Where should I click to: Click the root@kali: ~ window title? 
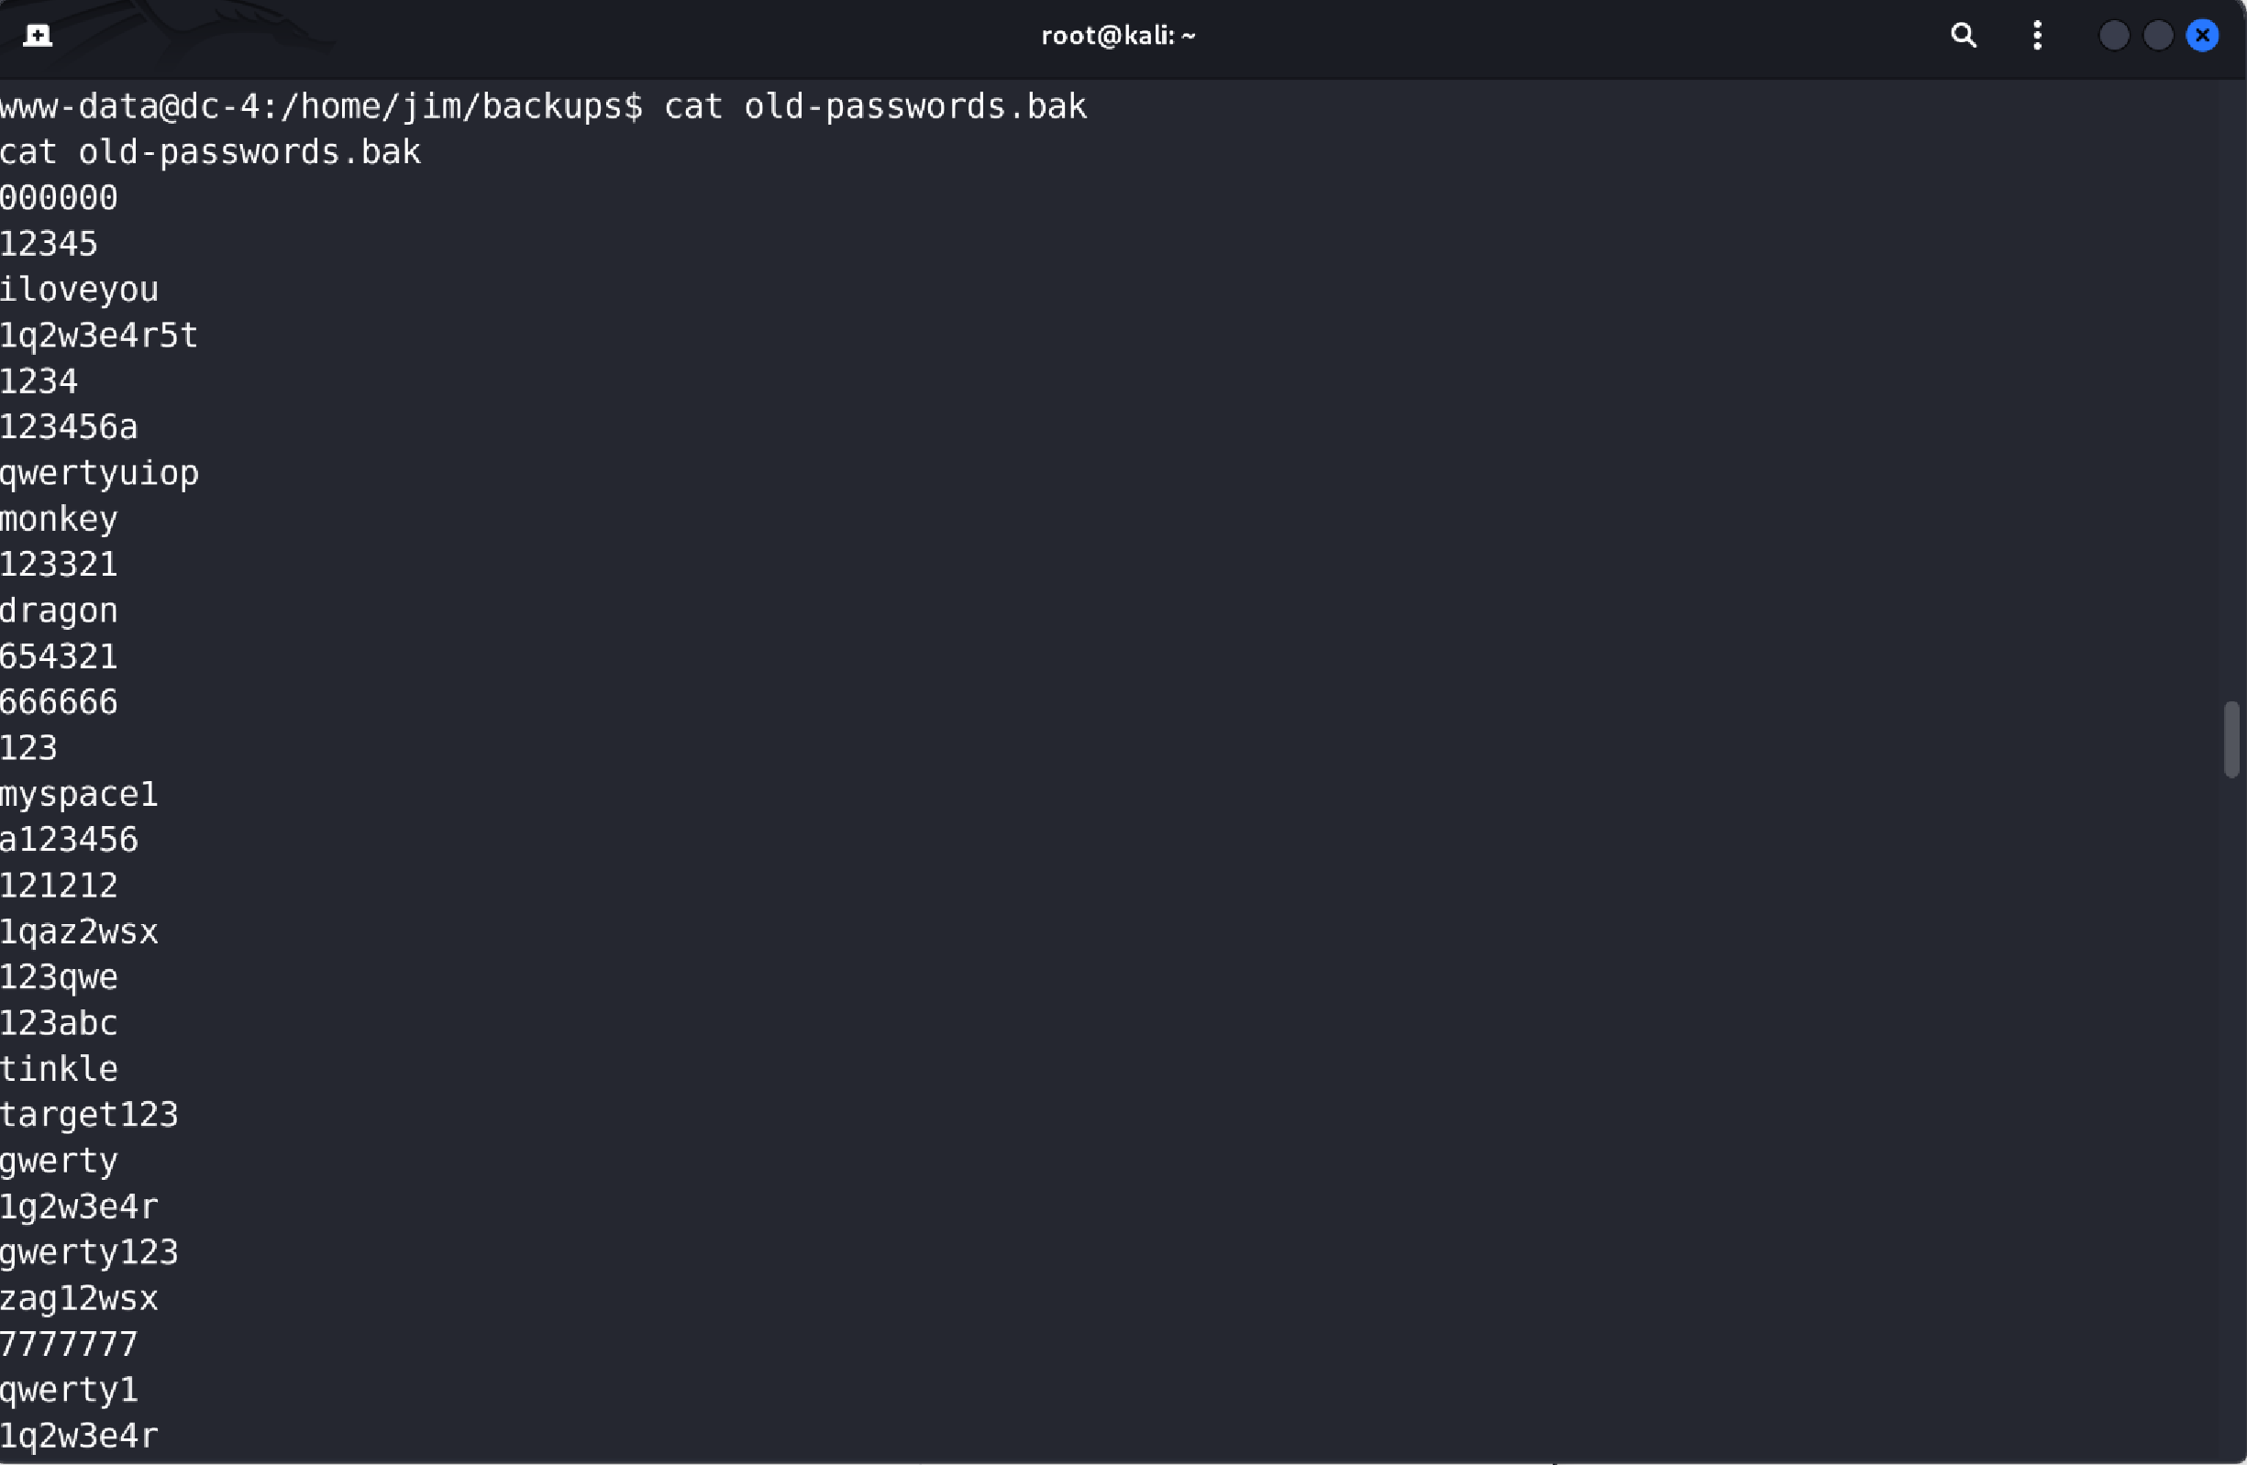point(1118,36)
